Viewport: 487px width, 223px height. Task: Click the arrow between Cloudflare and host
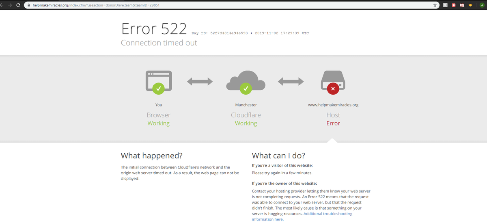click(291, 82)
